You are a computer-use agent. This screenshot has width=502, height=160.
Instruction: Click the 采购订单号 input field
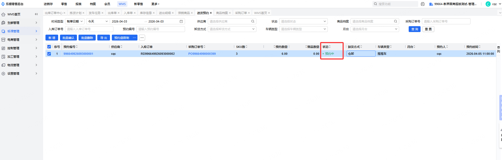click(x=446, y=21)
